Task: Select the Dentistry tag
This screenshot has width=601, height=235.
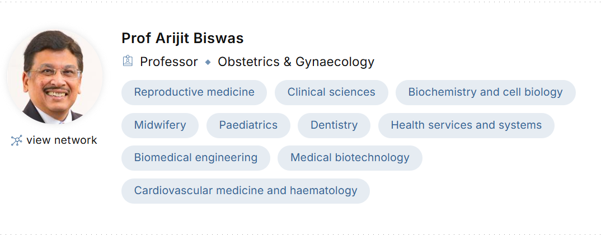Action: point(334,125)
